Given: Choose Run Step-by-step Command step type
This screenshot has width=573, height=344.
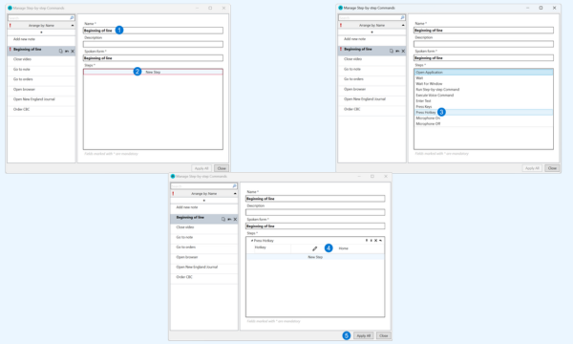Looking at the screenshot, I should tap(483, 90).
